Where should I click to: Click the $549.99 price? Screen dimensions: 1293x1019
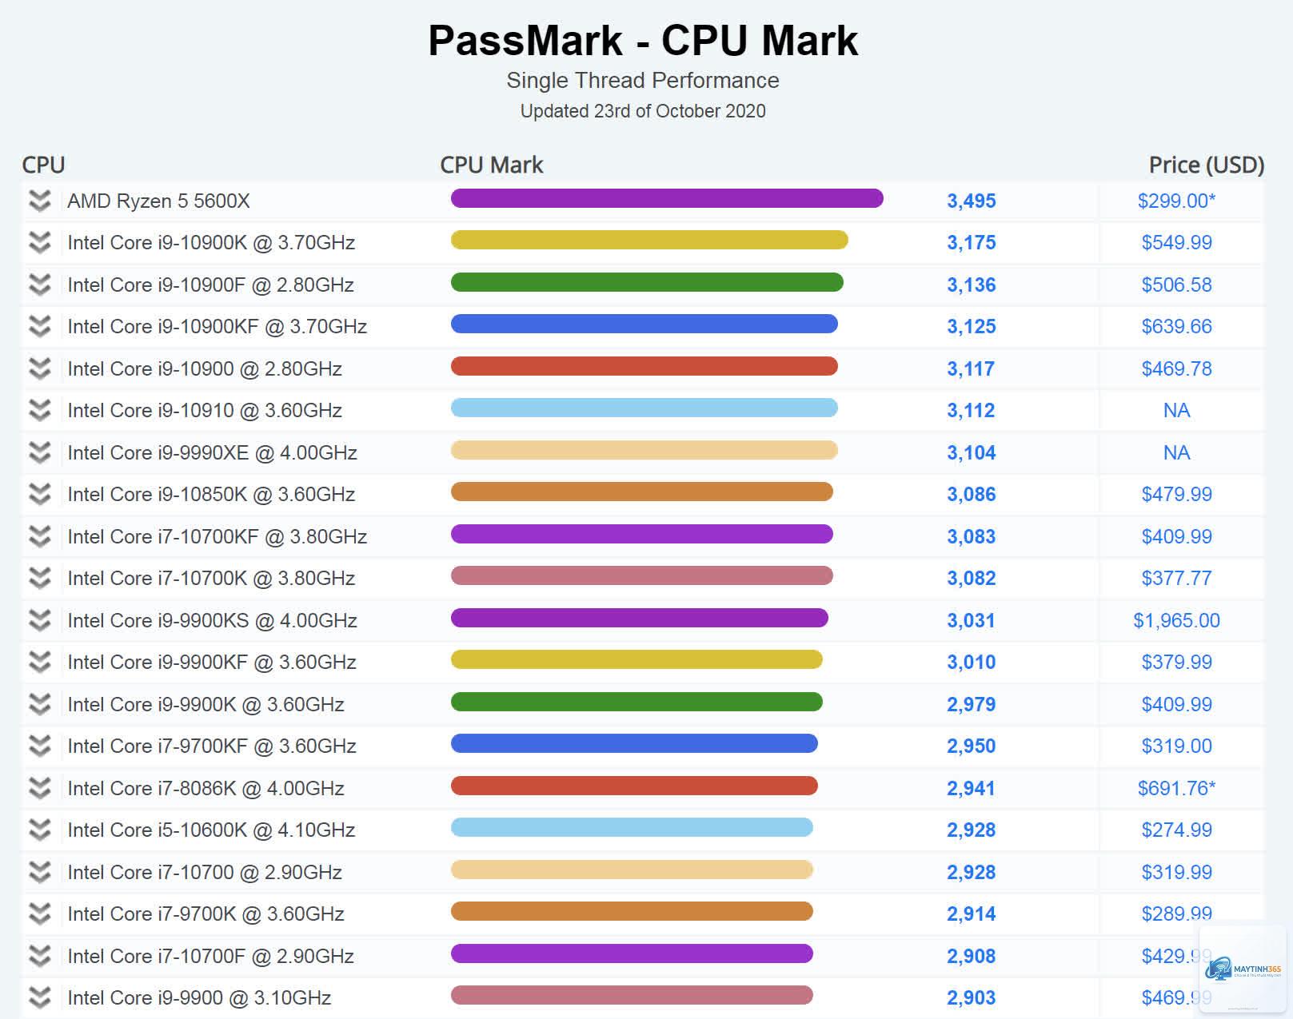tap(1176, 242)
